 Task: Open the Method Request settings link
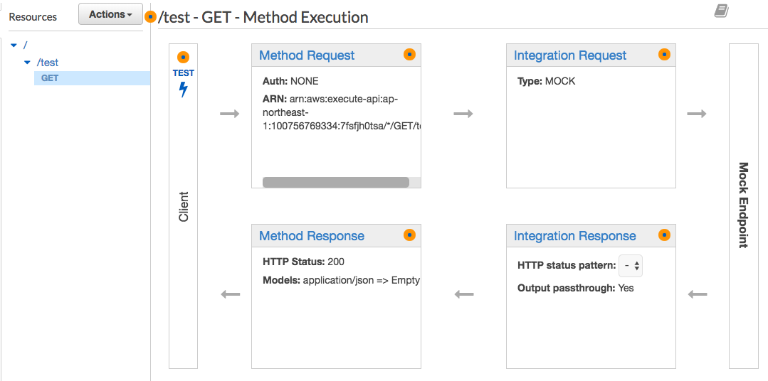(x=307, y=55)
